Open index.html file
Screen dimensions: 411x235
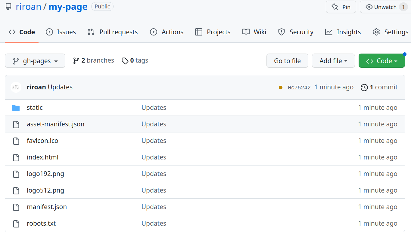click(42, 157)
